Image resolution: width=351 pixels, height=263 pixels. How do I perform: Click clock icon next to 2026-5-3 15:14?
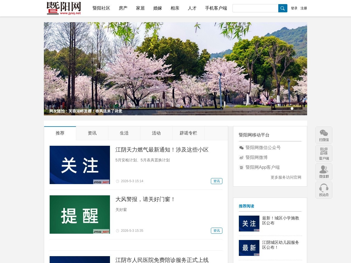click(117, 181)
